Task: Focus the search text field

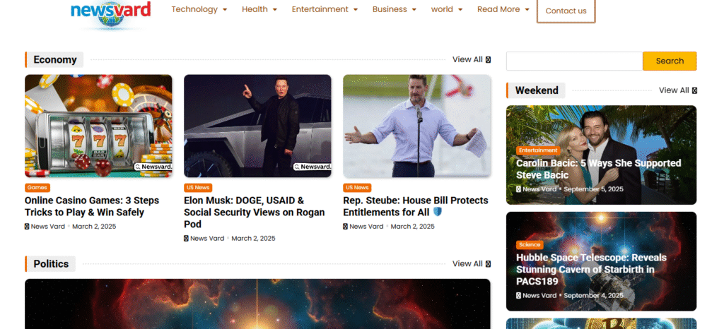Action: 574,61
